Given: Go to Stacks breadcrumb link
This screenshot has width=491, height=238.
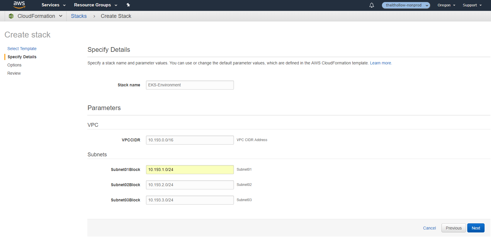Looking at the screenshot, I should [79, 16].
